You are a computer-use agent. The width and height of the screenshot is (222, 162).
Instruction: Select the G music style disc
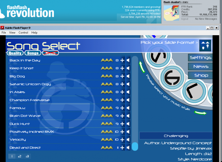click(x=172, y=77)
